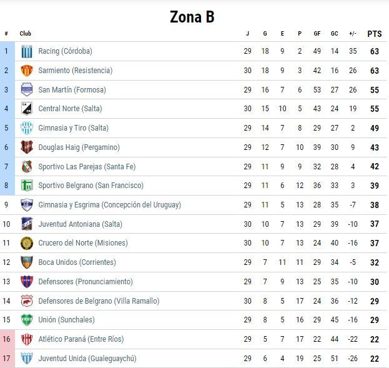The width and height of the screenshot is (389, 368).
Task: Click the Douglas Haig (Pergamino) crest
Action: coord(26,147)
